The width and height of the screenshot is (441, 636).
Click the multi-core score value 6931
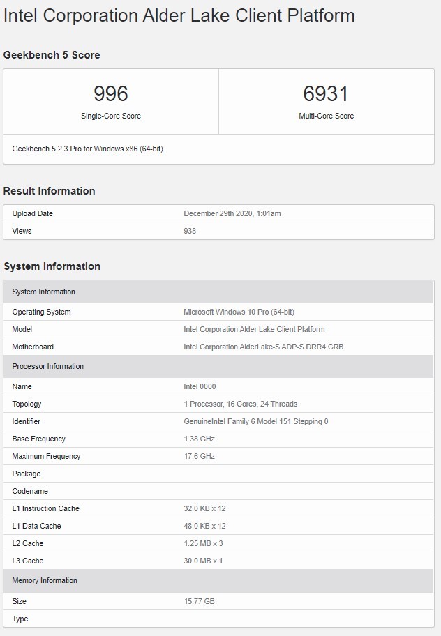coord(326,93)
